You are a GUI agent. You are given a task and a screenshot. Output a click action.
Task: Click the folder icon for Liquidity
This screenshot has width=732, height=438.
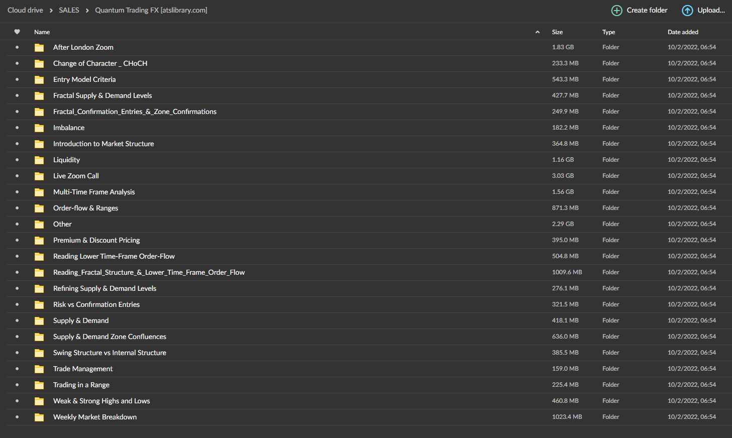tap(39, 160)
